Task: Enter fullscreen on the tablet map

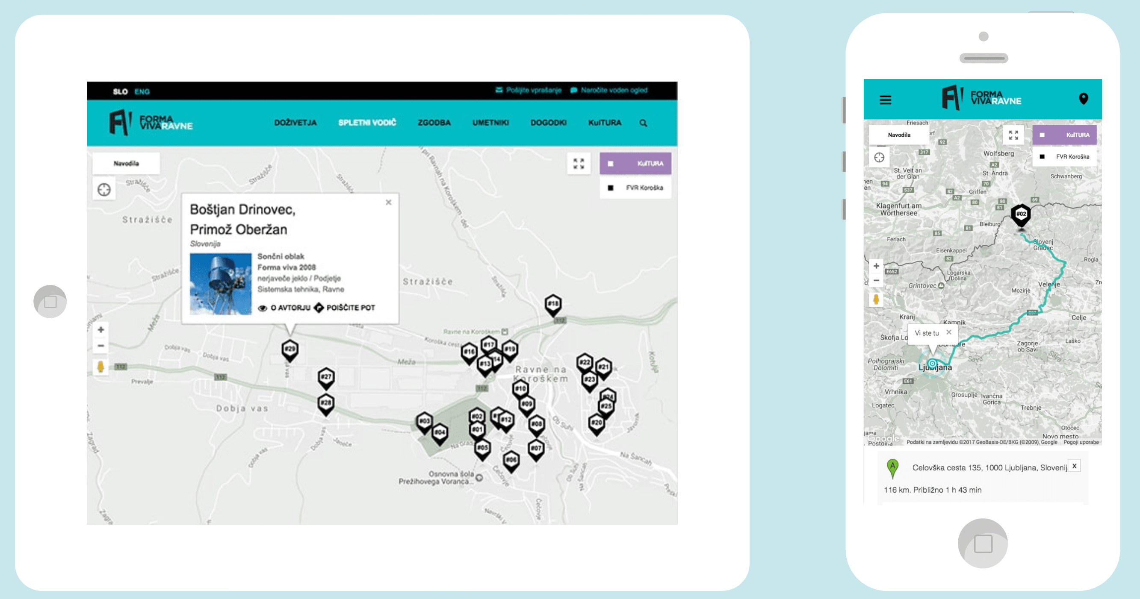Action: (x=579, y=164)
